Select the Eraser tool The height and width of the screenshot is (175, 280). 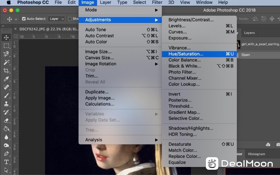point(6,120)
